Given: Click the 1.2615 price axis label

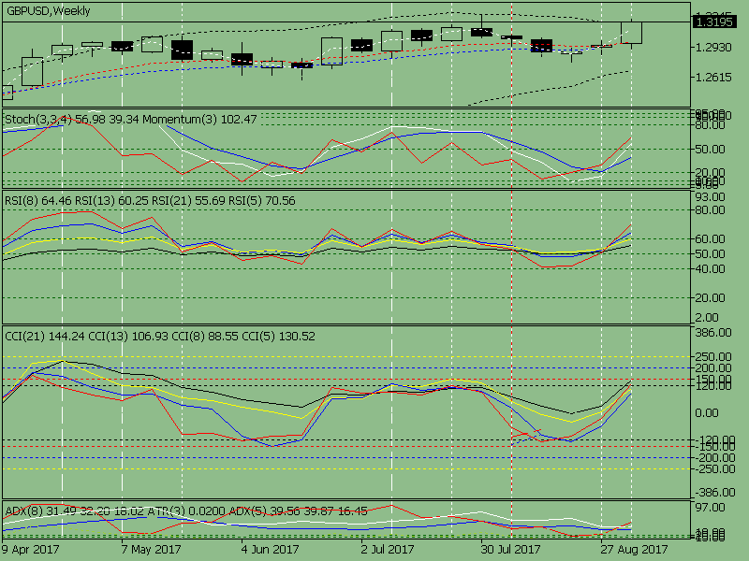Looking at the screenshot, I should [713, 78].
